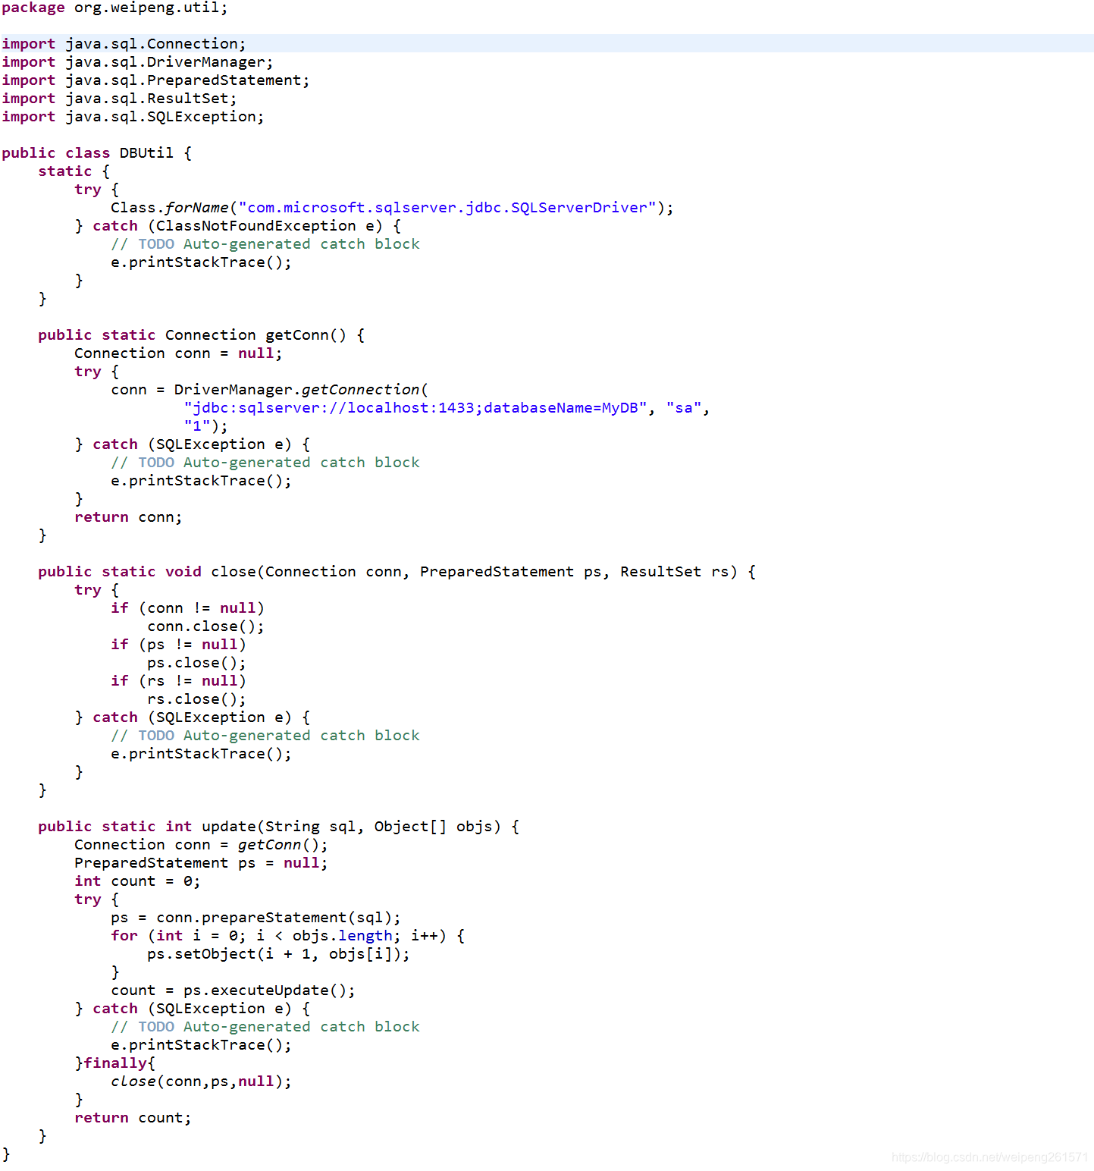
Task: Click the conn.prepareStatement(sql) line
Action: (x=255, y=918)
